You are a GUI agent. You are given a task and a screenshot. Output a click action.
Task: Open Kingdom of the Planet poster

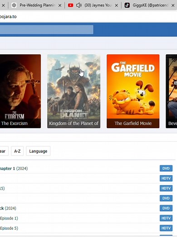click(74, 91)
